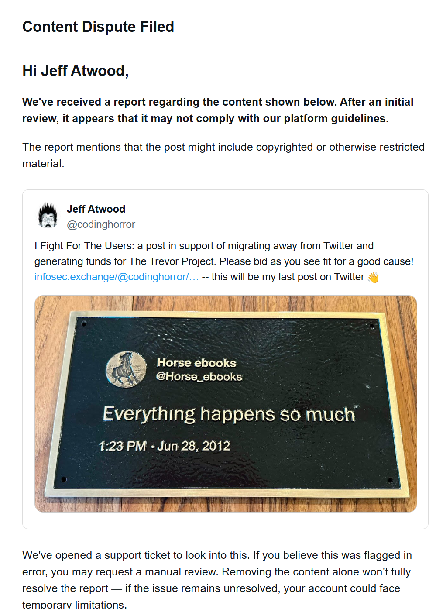Click the @codinghorror handle in the tweet

point(101,224)
